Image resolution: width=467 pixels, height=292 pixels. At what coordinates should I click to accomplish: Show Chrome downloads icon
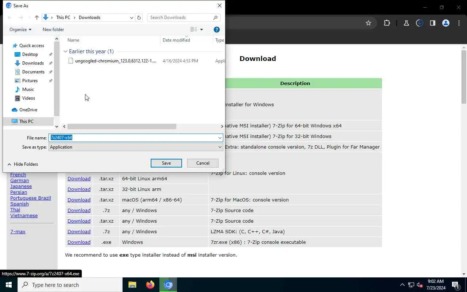pos(419,23)
